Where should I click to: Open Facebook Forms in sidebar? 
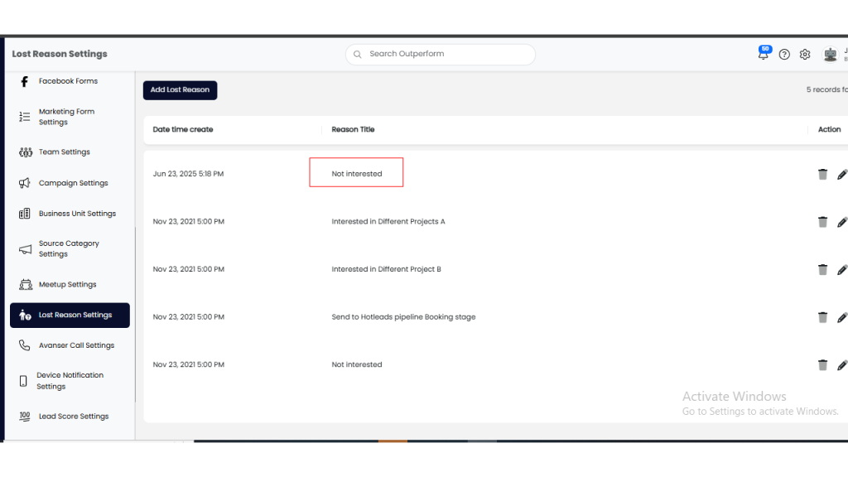pyautogui.click(x=68, y=81)
